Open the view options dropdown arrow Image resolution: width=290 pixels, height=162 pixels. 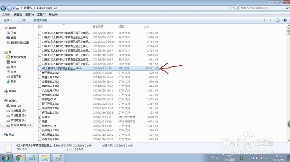click(270, 20)
